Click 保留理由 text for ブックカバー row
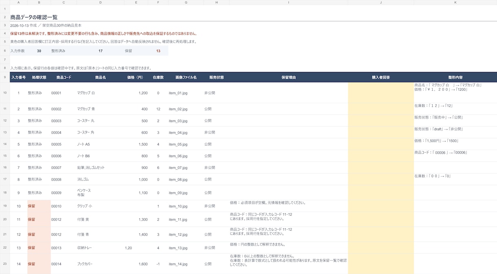Viewport: 497px width, 274px height. [x=288, y=260]
